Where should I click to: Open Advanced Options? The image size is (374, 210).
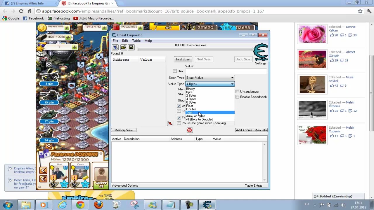[125, 185]
